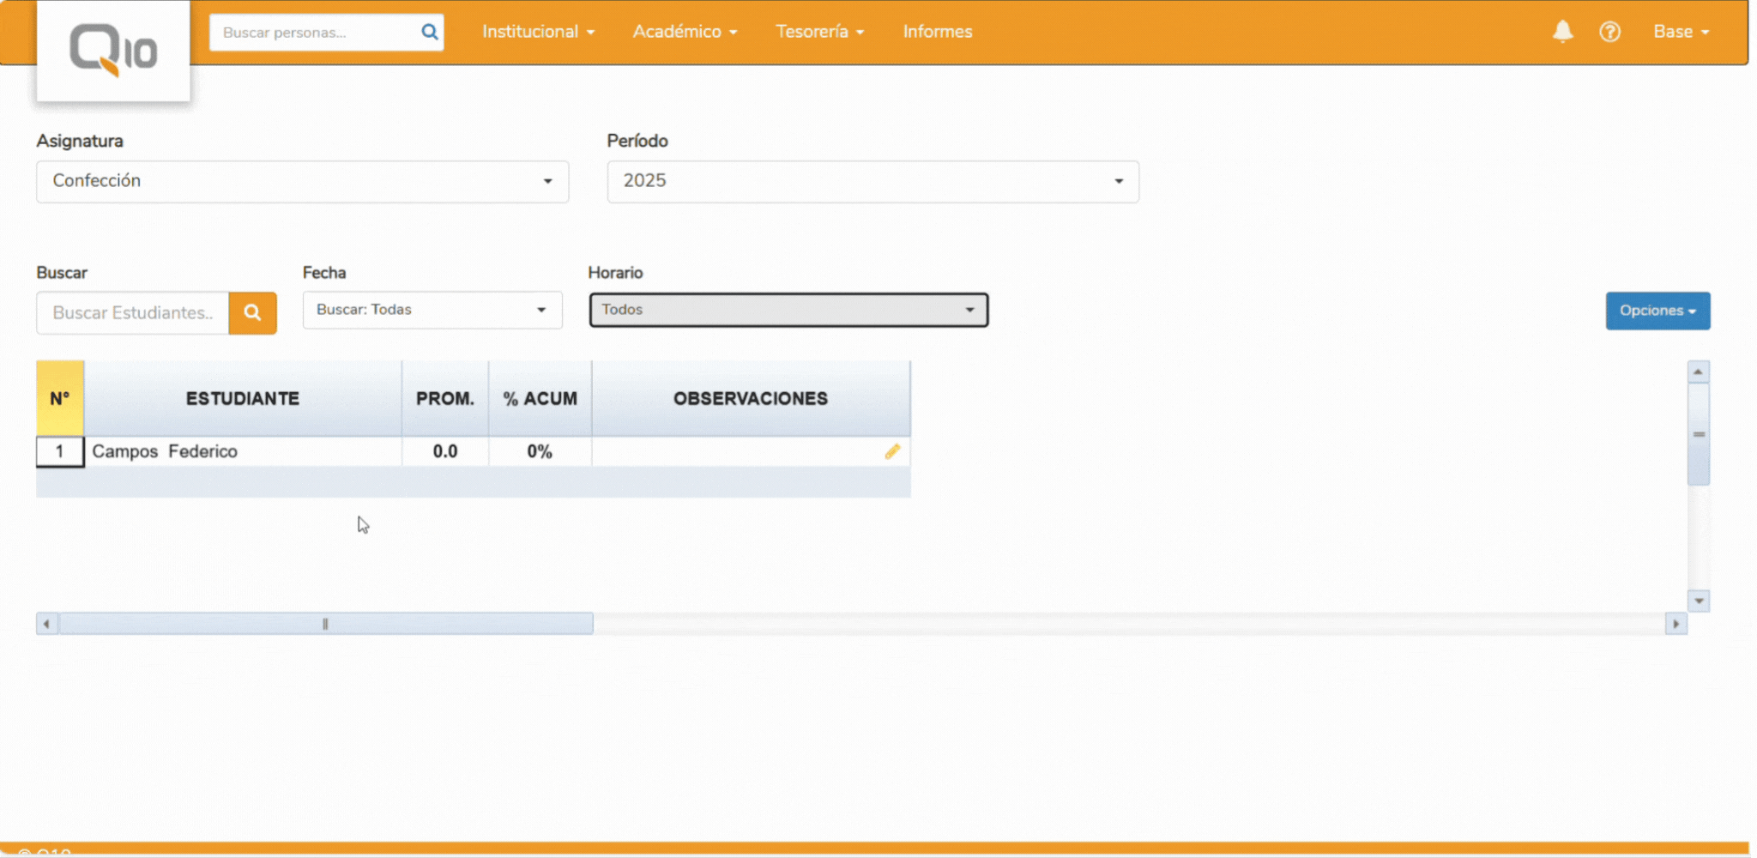The height and width of the screenshot is (858, 1757).
Task: Click the magnifier icon in people search
Action: (429, 33)
